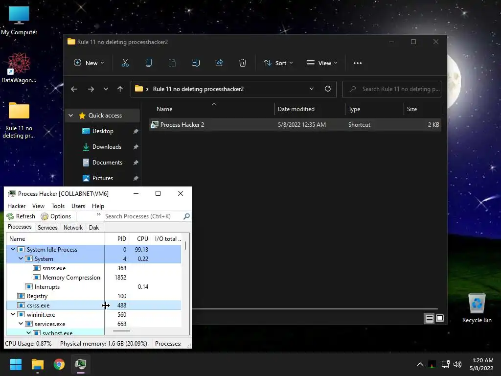This screenshot has width=501, height=376.
Task: Select the Processes tab
Action: coord(20,227)
